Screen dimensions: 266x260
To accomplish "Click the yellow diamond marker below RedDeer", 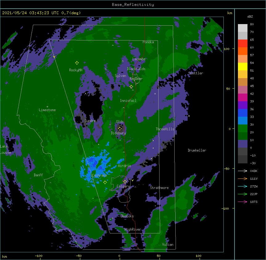I will point(131,87).
